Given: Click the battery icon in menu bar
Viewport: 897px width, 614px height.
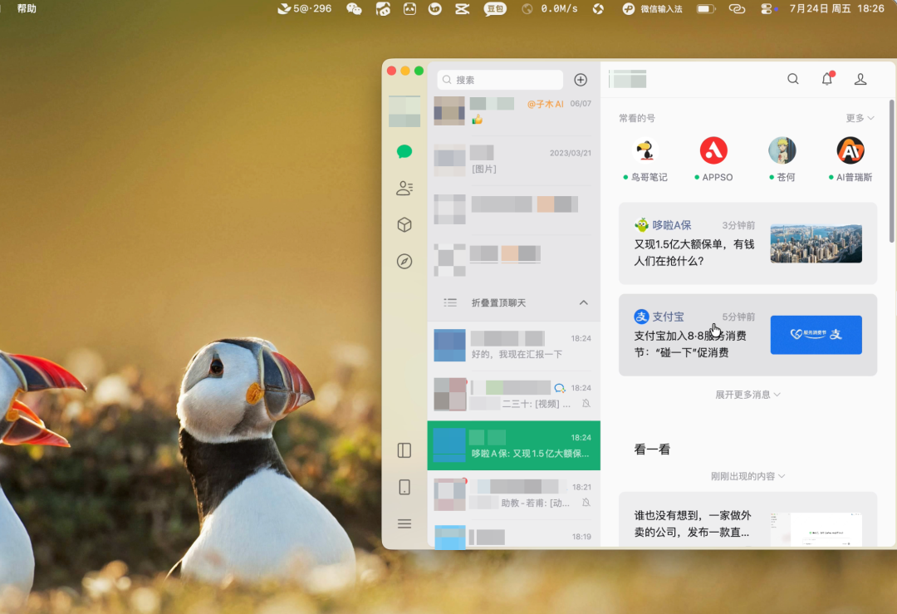Looking at the screenshot, I should 706,8.
